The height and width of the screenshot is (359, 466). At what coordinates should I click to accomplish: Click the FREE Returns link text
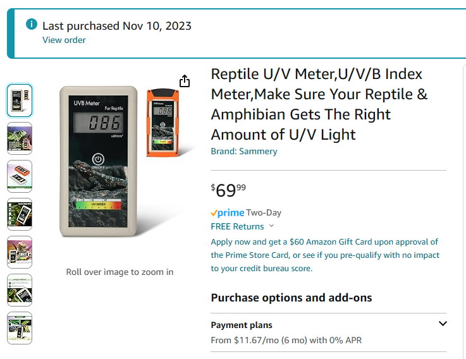click(237, 226)
